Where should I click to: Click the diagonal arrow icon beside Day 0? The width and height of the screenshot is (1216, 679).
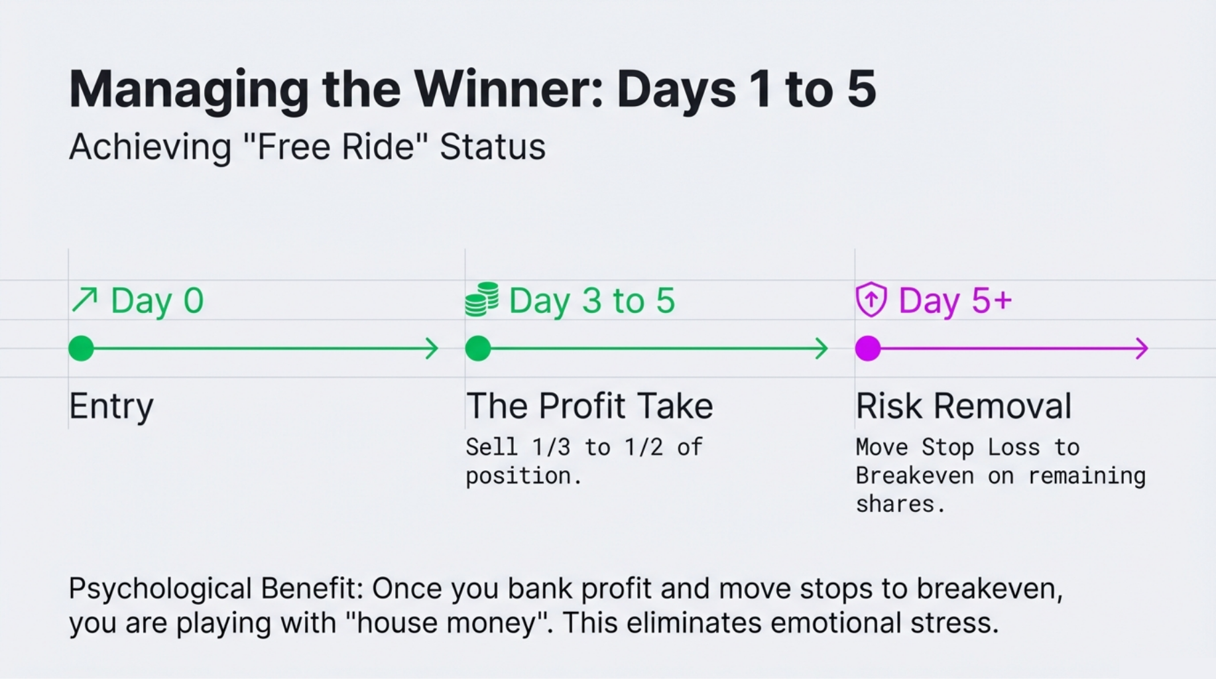click(84, 300)
